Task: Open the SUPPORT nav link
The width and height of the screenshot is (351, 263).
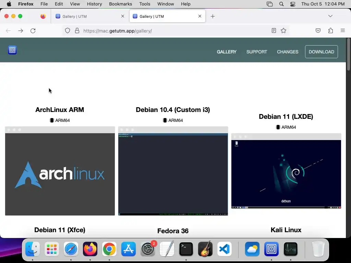Action: 256,52
